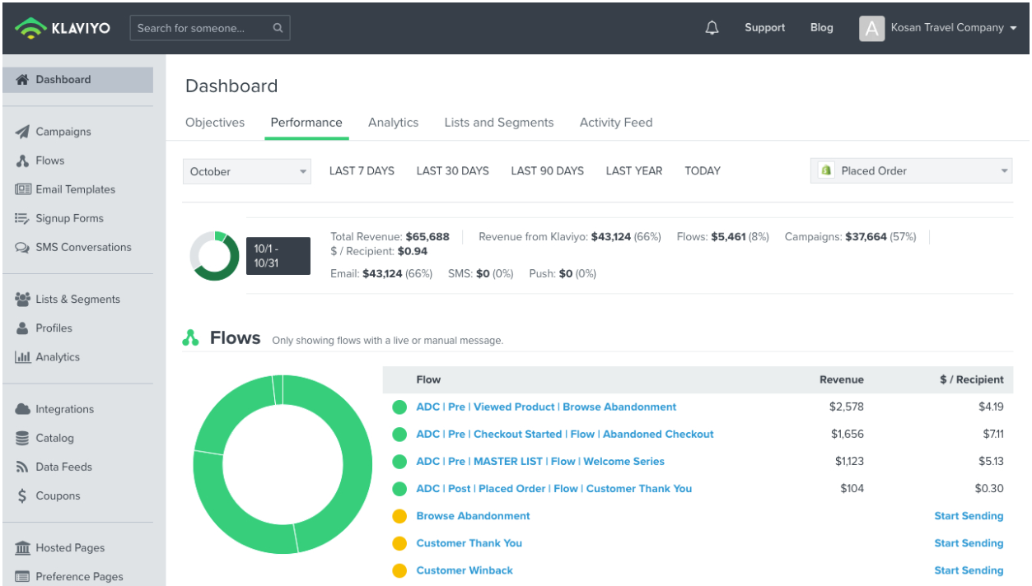Click the green Flows section icon

coord(191,337)
